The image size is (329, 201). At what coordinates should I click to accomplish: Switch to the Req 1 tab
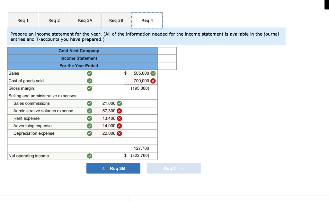[x=23, y=20]
